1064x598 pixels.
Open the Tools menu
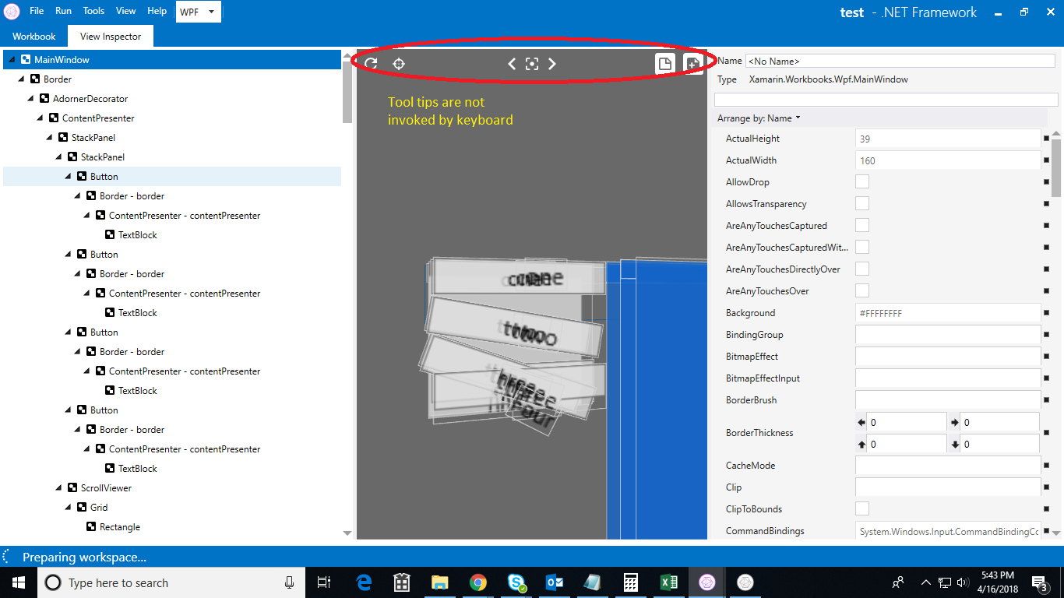[93, 11]
